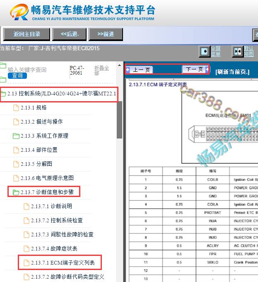Click the tree panel scrollbar thumb
This screenshot has width=258, height=282.
pos(119,120)
